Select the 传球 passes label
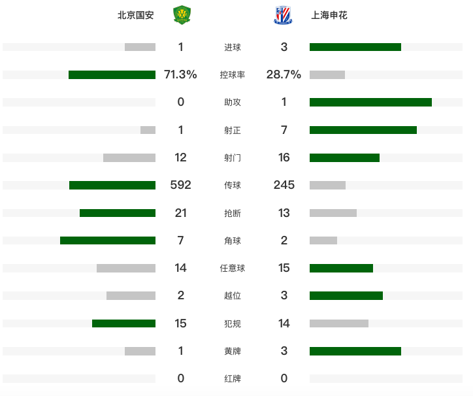 233,185
